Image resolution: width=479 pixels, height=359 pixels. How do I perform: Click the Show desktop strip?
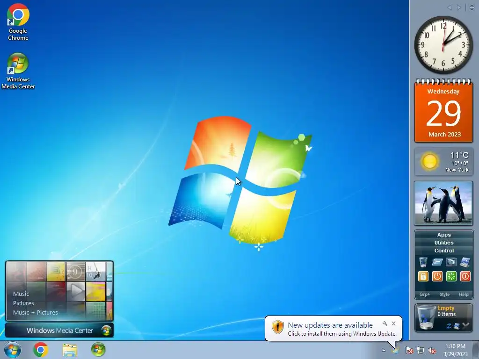[x=476, y=350]
